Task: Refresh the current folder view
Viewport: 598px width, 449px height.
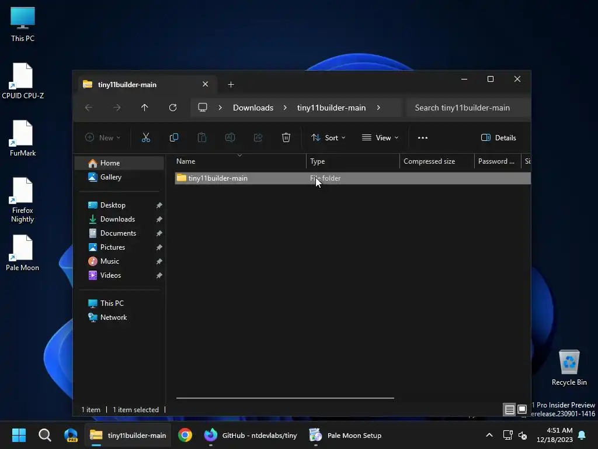Action: (173, 108)
